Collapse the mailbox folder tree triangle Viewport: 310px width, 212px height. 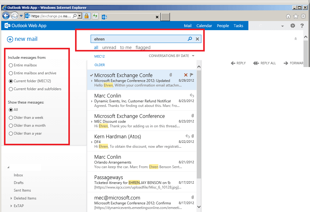click(x=8, y=167)
